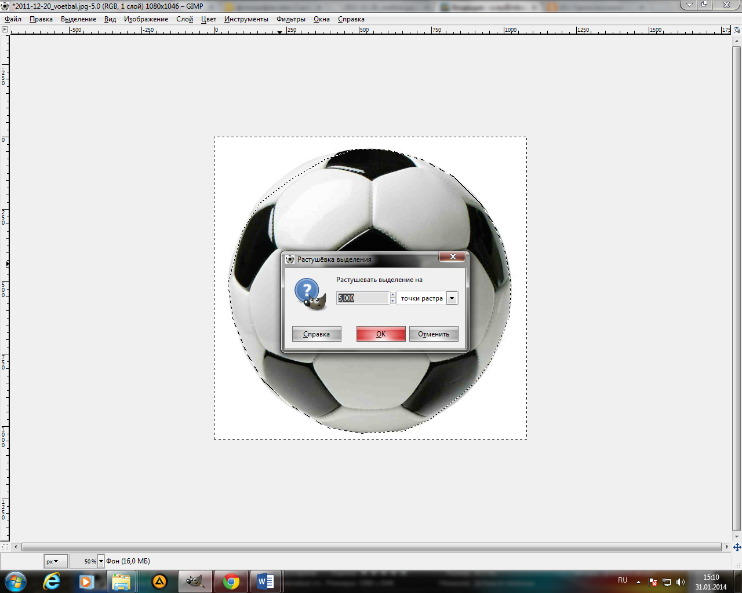
Task: Open Internet Explorer from taskbar
Action: coord(52,581)
